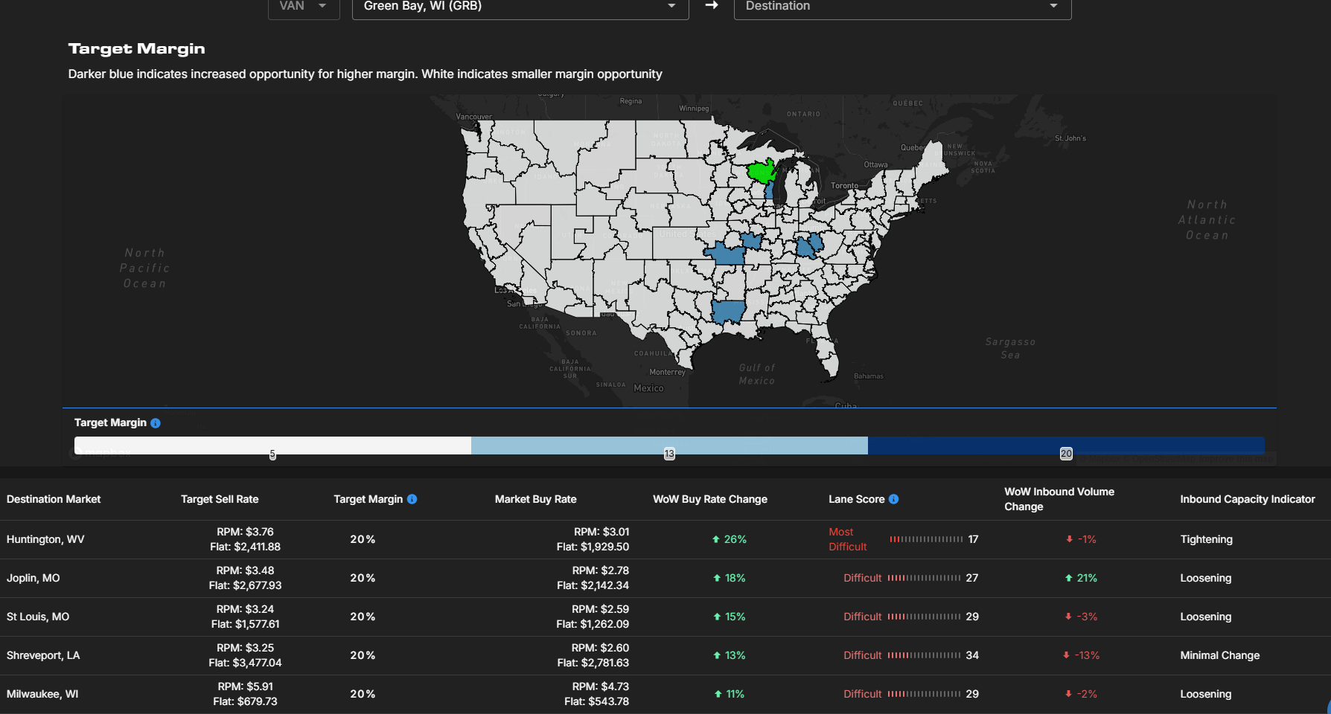Click the Lane Score info icon
The height and width of the screenshot is (714, 1331).
(894, 499)
